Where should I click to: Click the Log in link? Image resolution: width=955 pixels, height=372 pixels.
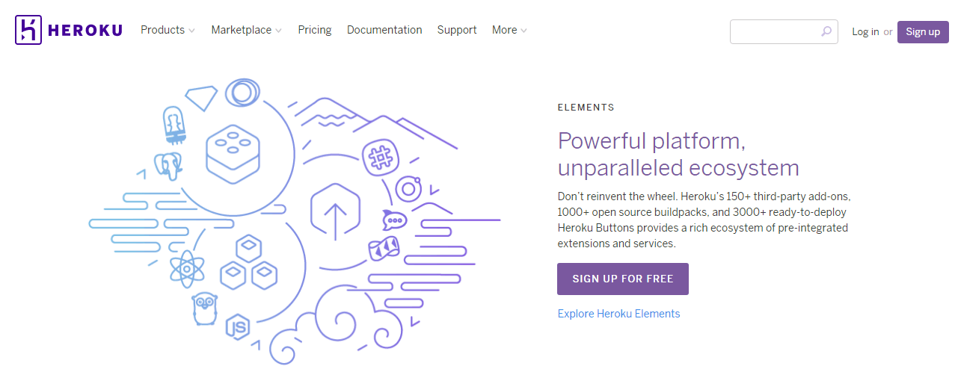tap(865, 32)
